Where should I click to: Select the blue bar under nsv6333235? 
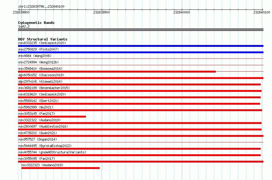pos(141,46)
